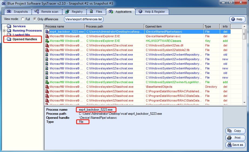Click the Files document icon
Viewport: 249px width, 152px height.
91,11
